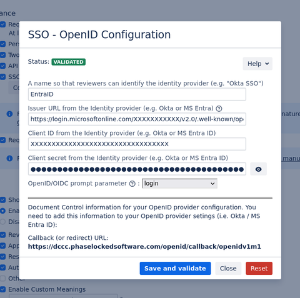Screen dimensions: 300x298
Task: Toggle the background Rev checkbox
Action: click(2, 235)
